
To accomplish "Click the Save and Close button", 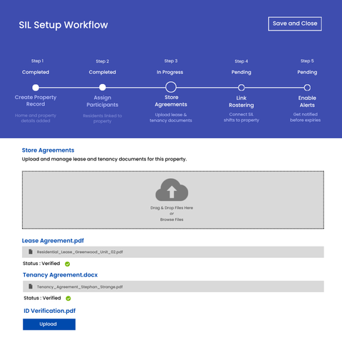I will [x=295, y=24].
